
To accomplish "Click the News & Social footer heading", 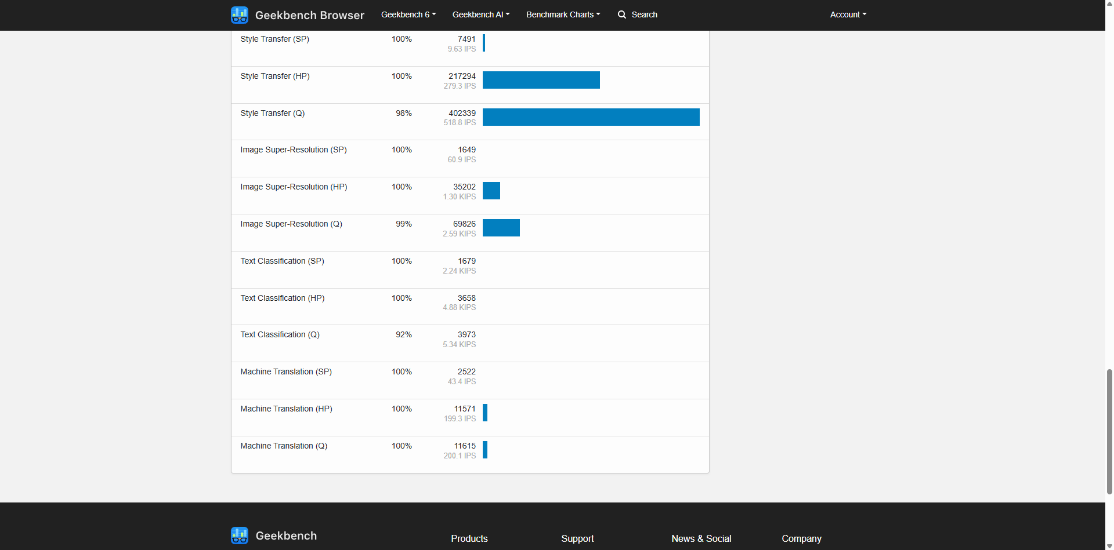I will tap(701, 538).
